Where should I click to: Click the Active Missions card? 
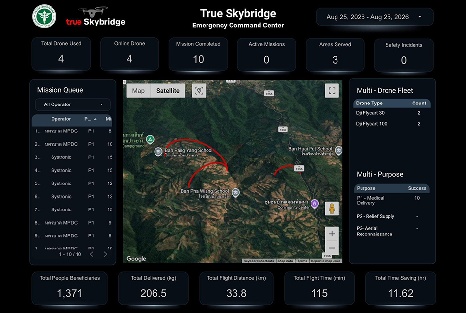pyautogui.click(x=266, y=54)
